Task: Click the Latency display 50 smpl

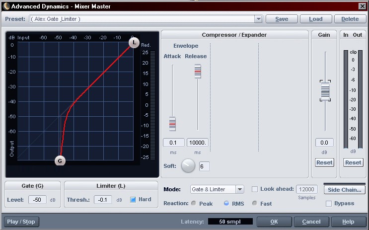Action: pyautogui.click(x=230, y=222)
